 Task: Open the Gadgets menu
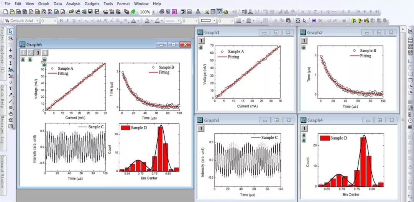92,4
